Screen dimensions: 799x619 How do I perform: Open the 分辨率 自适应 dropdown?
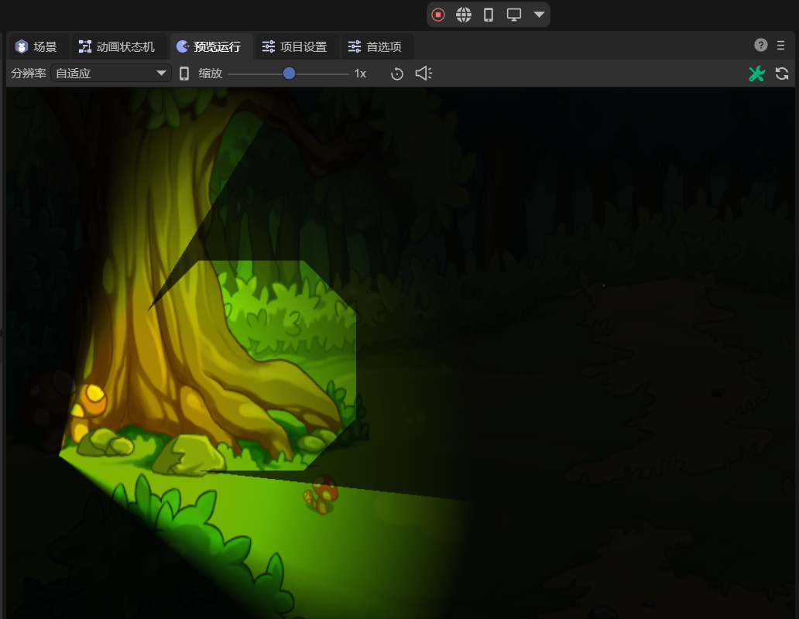pos(111,74)
